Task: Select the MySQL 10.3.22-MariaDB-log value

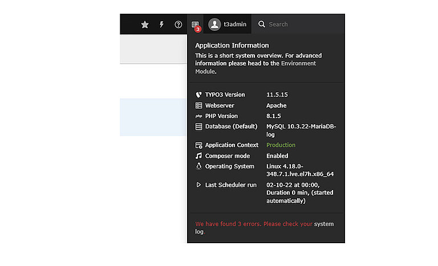Action: [x=301, y=130]
